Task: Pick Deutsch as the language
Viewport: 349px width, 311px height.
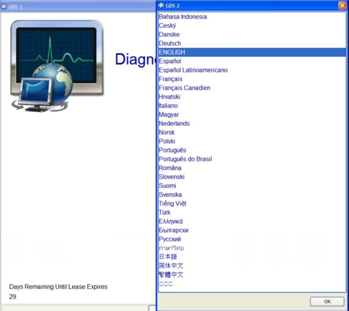Action: point(252,43)
